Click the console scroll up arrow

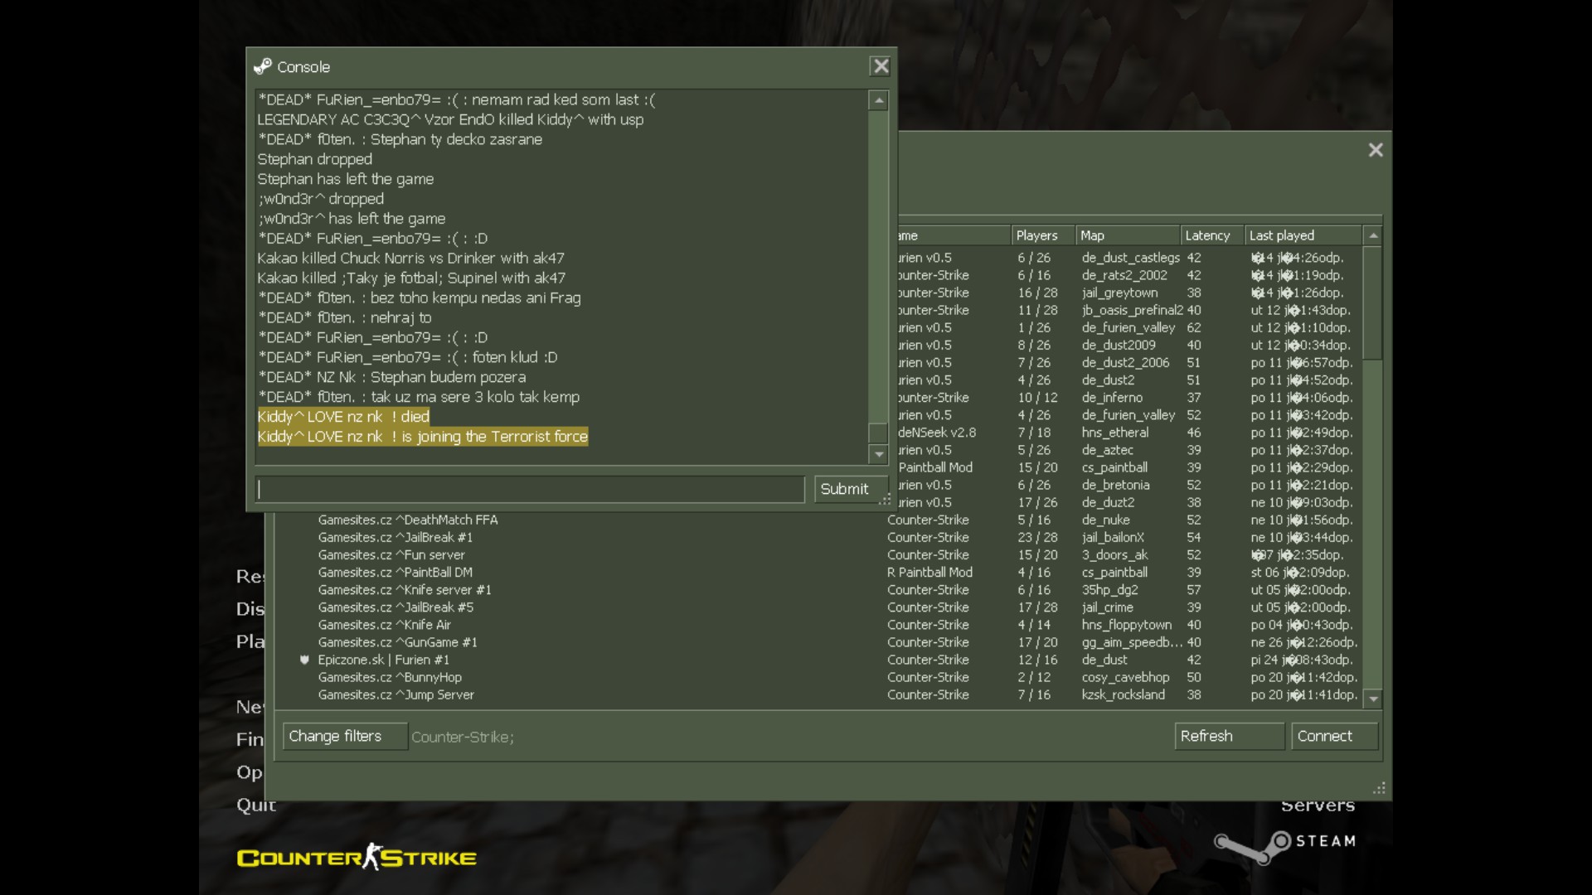click(878, 101)
